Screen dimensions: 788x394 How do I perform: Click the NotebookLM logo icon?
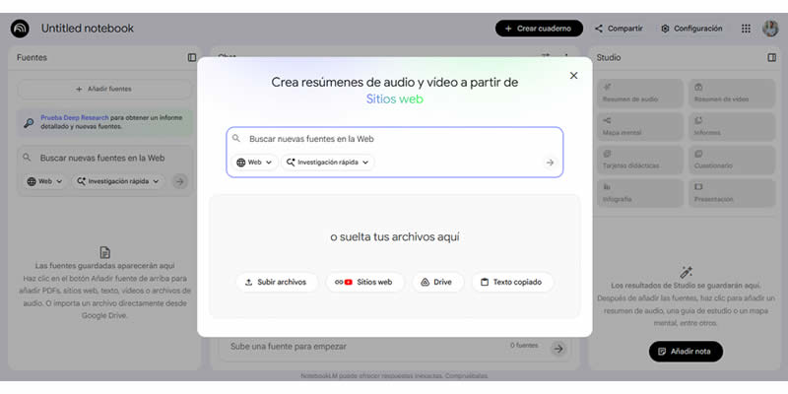pyautogui.click(x=20, y=29)
